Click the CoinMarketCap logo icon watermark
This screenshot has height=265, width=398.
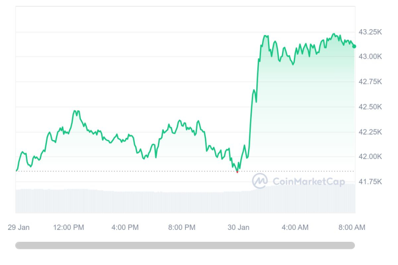pos(260,181)
